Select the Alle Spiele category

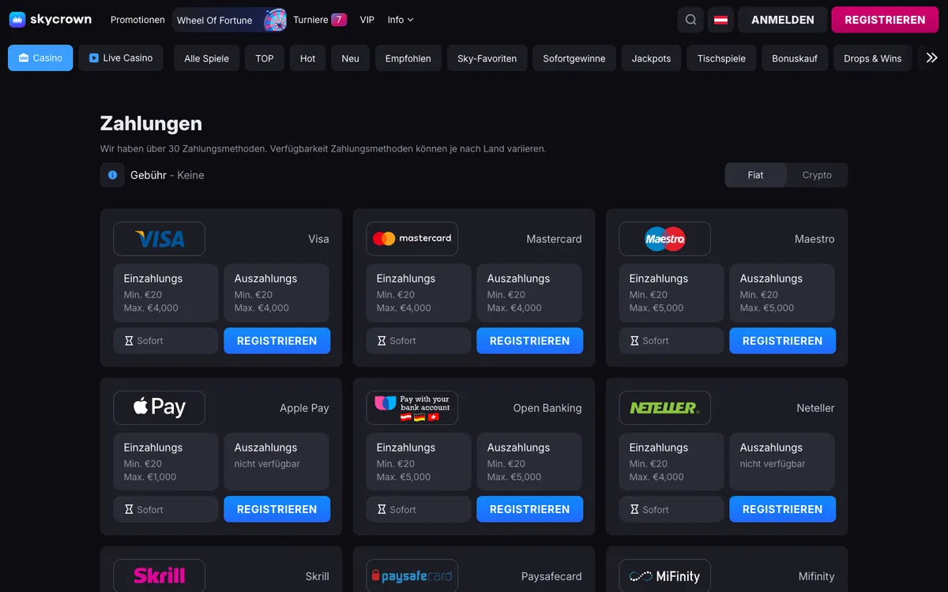(x=206, y=58)
